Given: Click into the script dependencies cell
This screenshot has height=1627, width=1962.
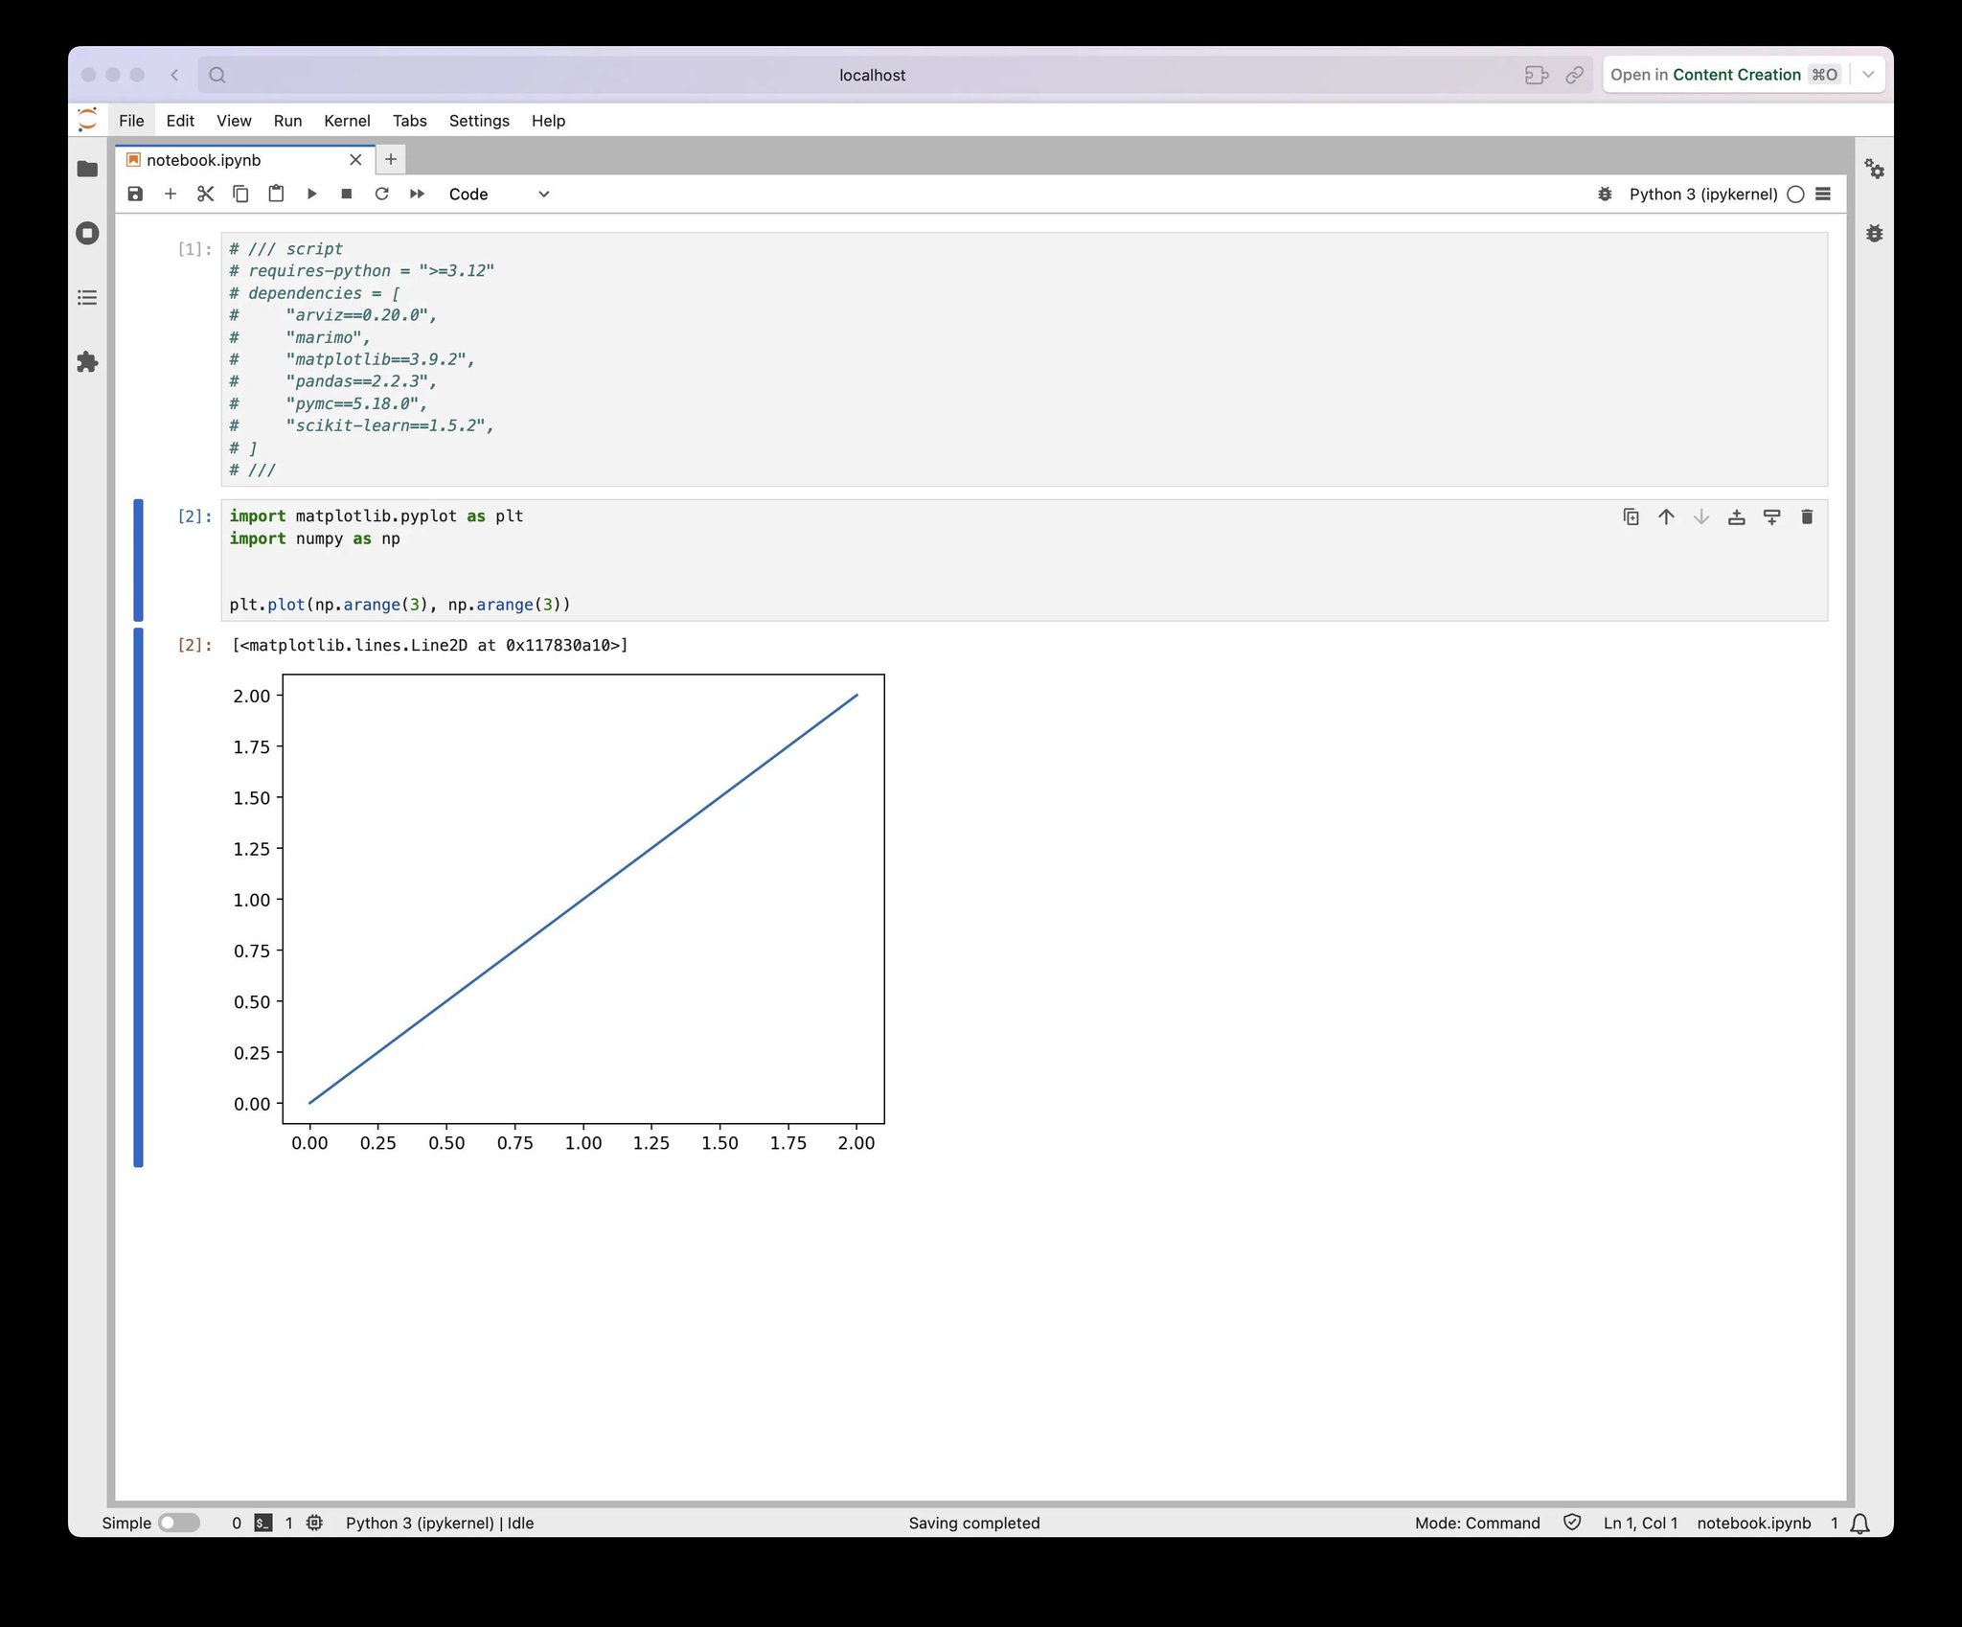Looking at the screenshot, I should pos(1024,359).
